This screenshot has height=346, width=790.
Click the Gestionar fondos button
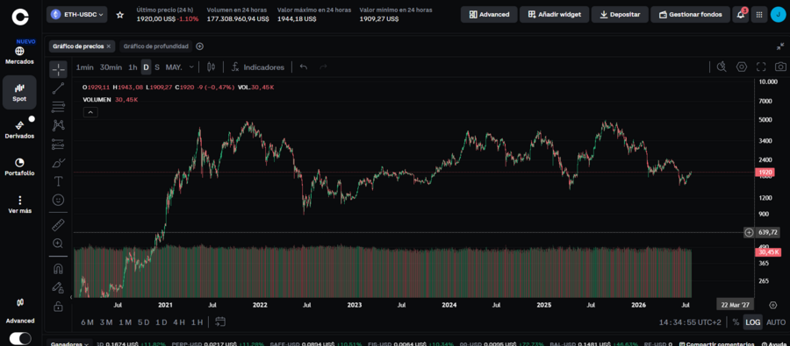tap(690, 15)
